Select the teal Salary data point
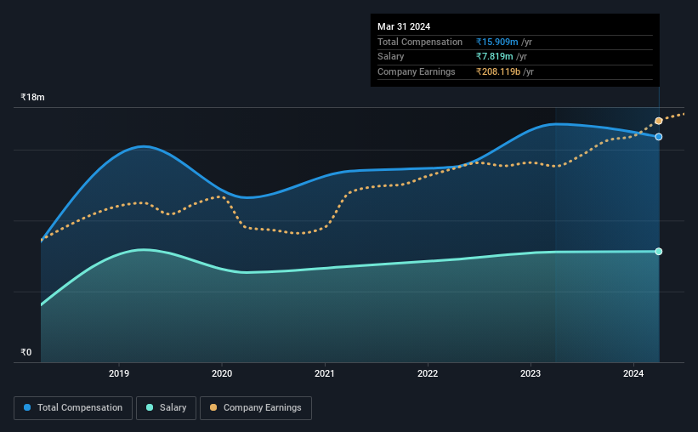The image size is (698, 432). tap(658, 252)
